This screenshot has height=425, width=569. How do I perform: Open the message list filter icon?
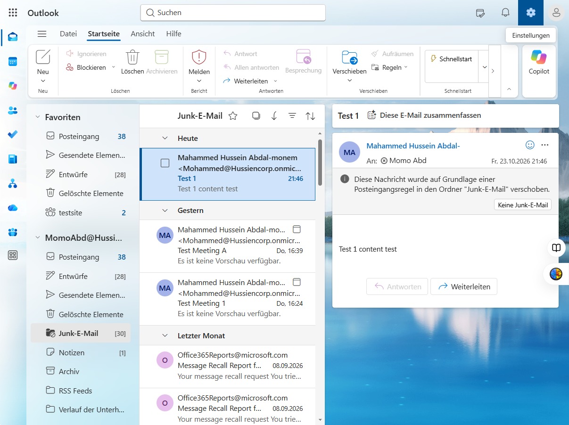[x=292, y=116]
